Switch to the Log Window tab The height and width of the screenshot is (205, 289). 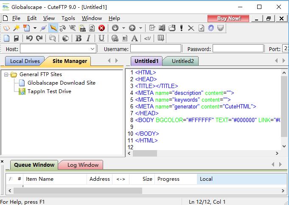coord(83,165)
